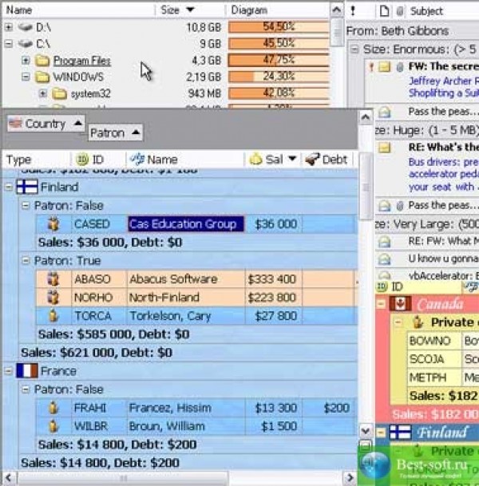This screenshot has height=486, width=479.
Task: Sort by Name column in customer grid
Action: coord(185,160)
